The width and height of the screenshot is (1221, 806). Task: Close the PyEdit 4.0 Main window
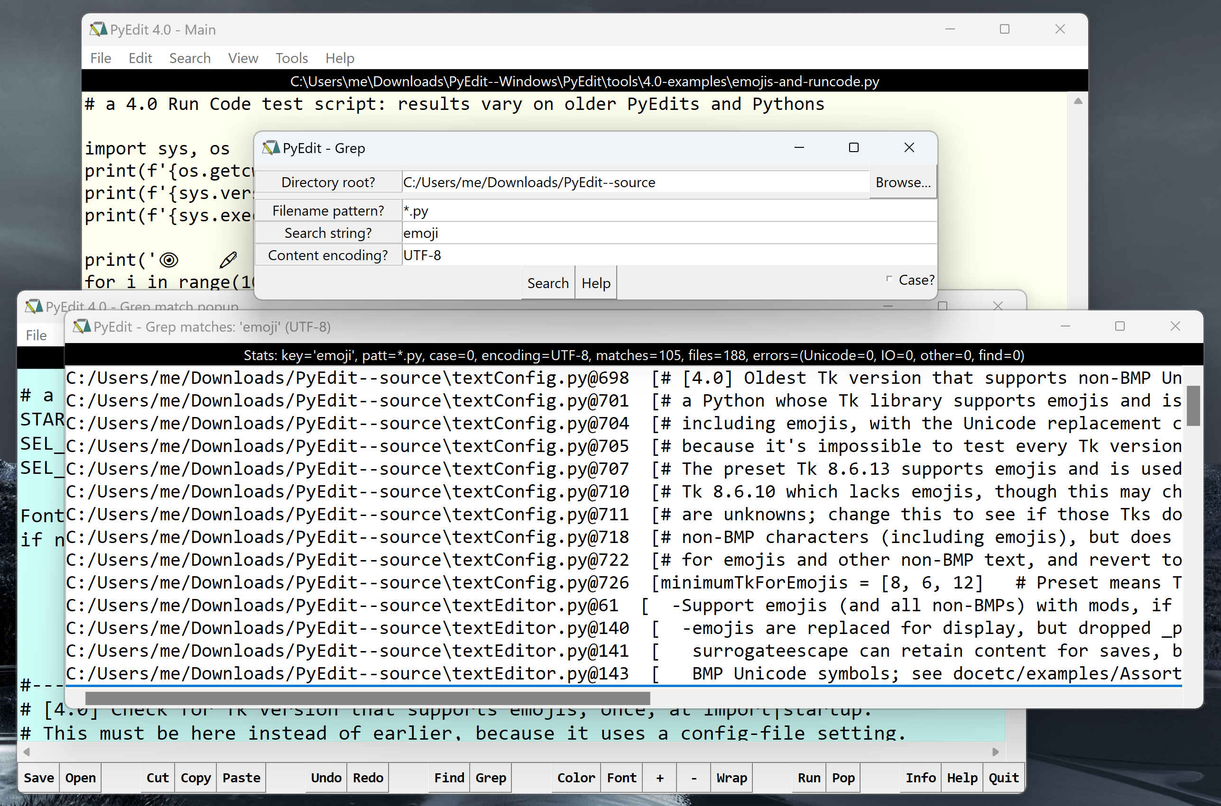tap(1060, 29)
